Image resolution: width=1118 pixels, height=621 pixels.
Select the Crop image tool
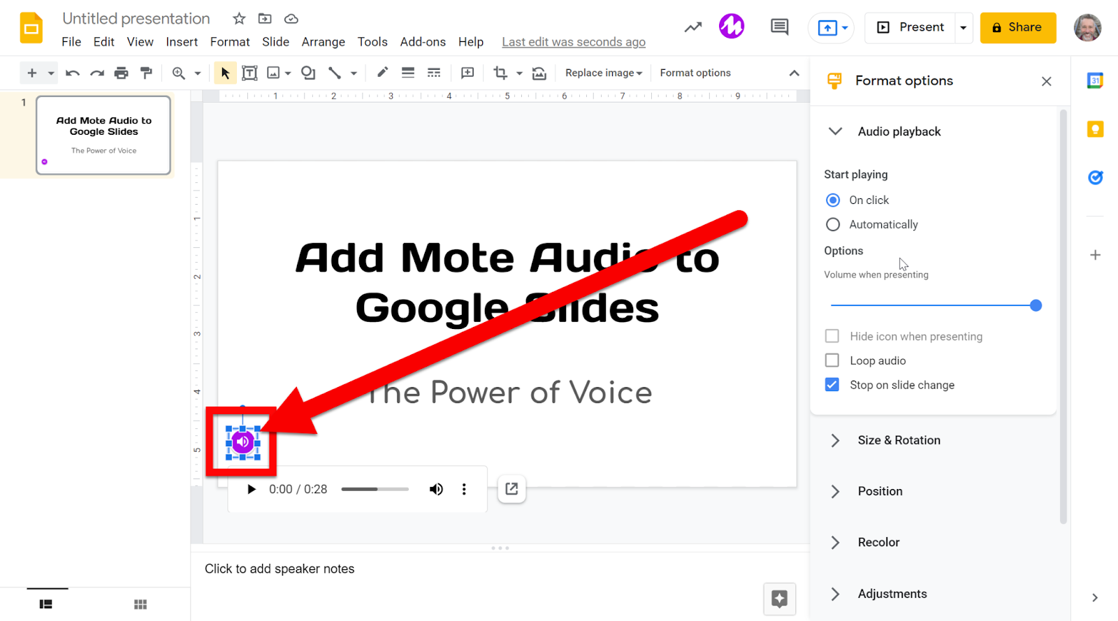click(x=500, y=73)
